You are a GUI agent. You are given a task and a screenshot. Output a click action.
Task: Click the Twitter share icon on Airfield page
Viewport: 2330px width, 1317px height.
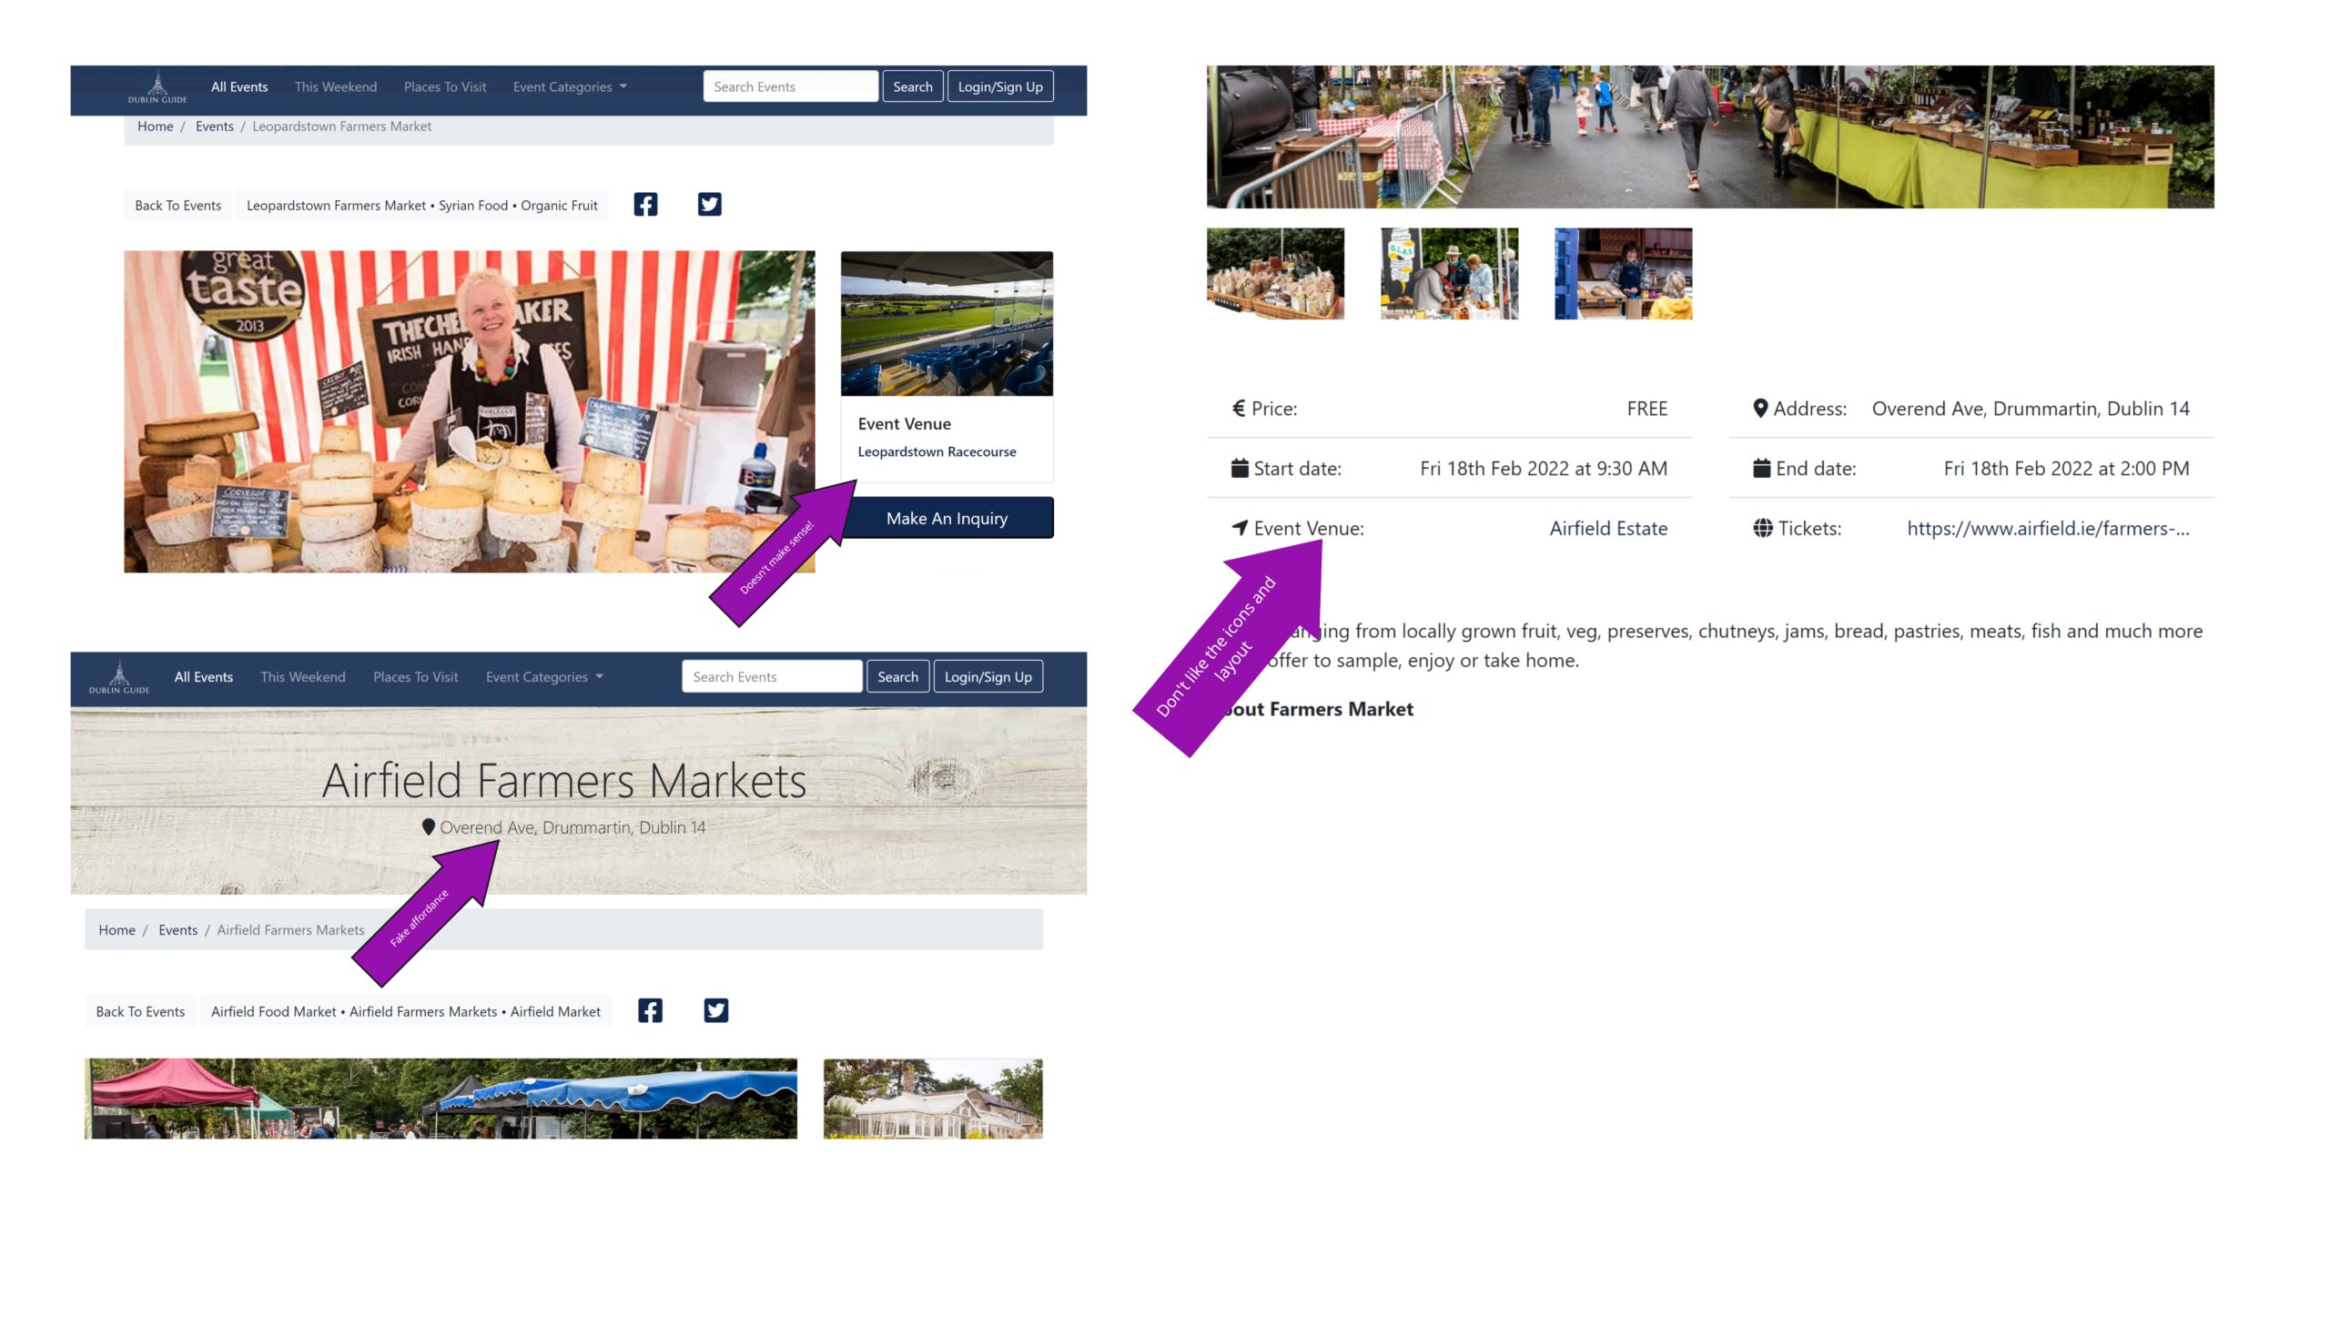click(x=715, y=1009)
